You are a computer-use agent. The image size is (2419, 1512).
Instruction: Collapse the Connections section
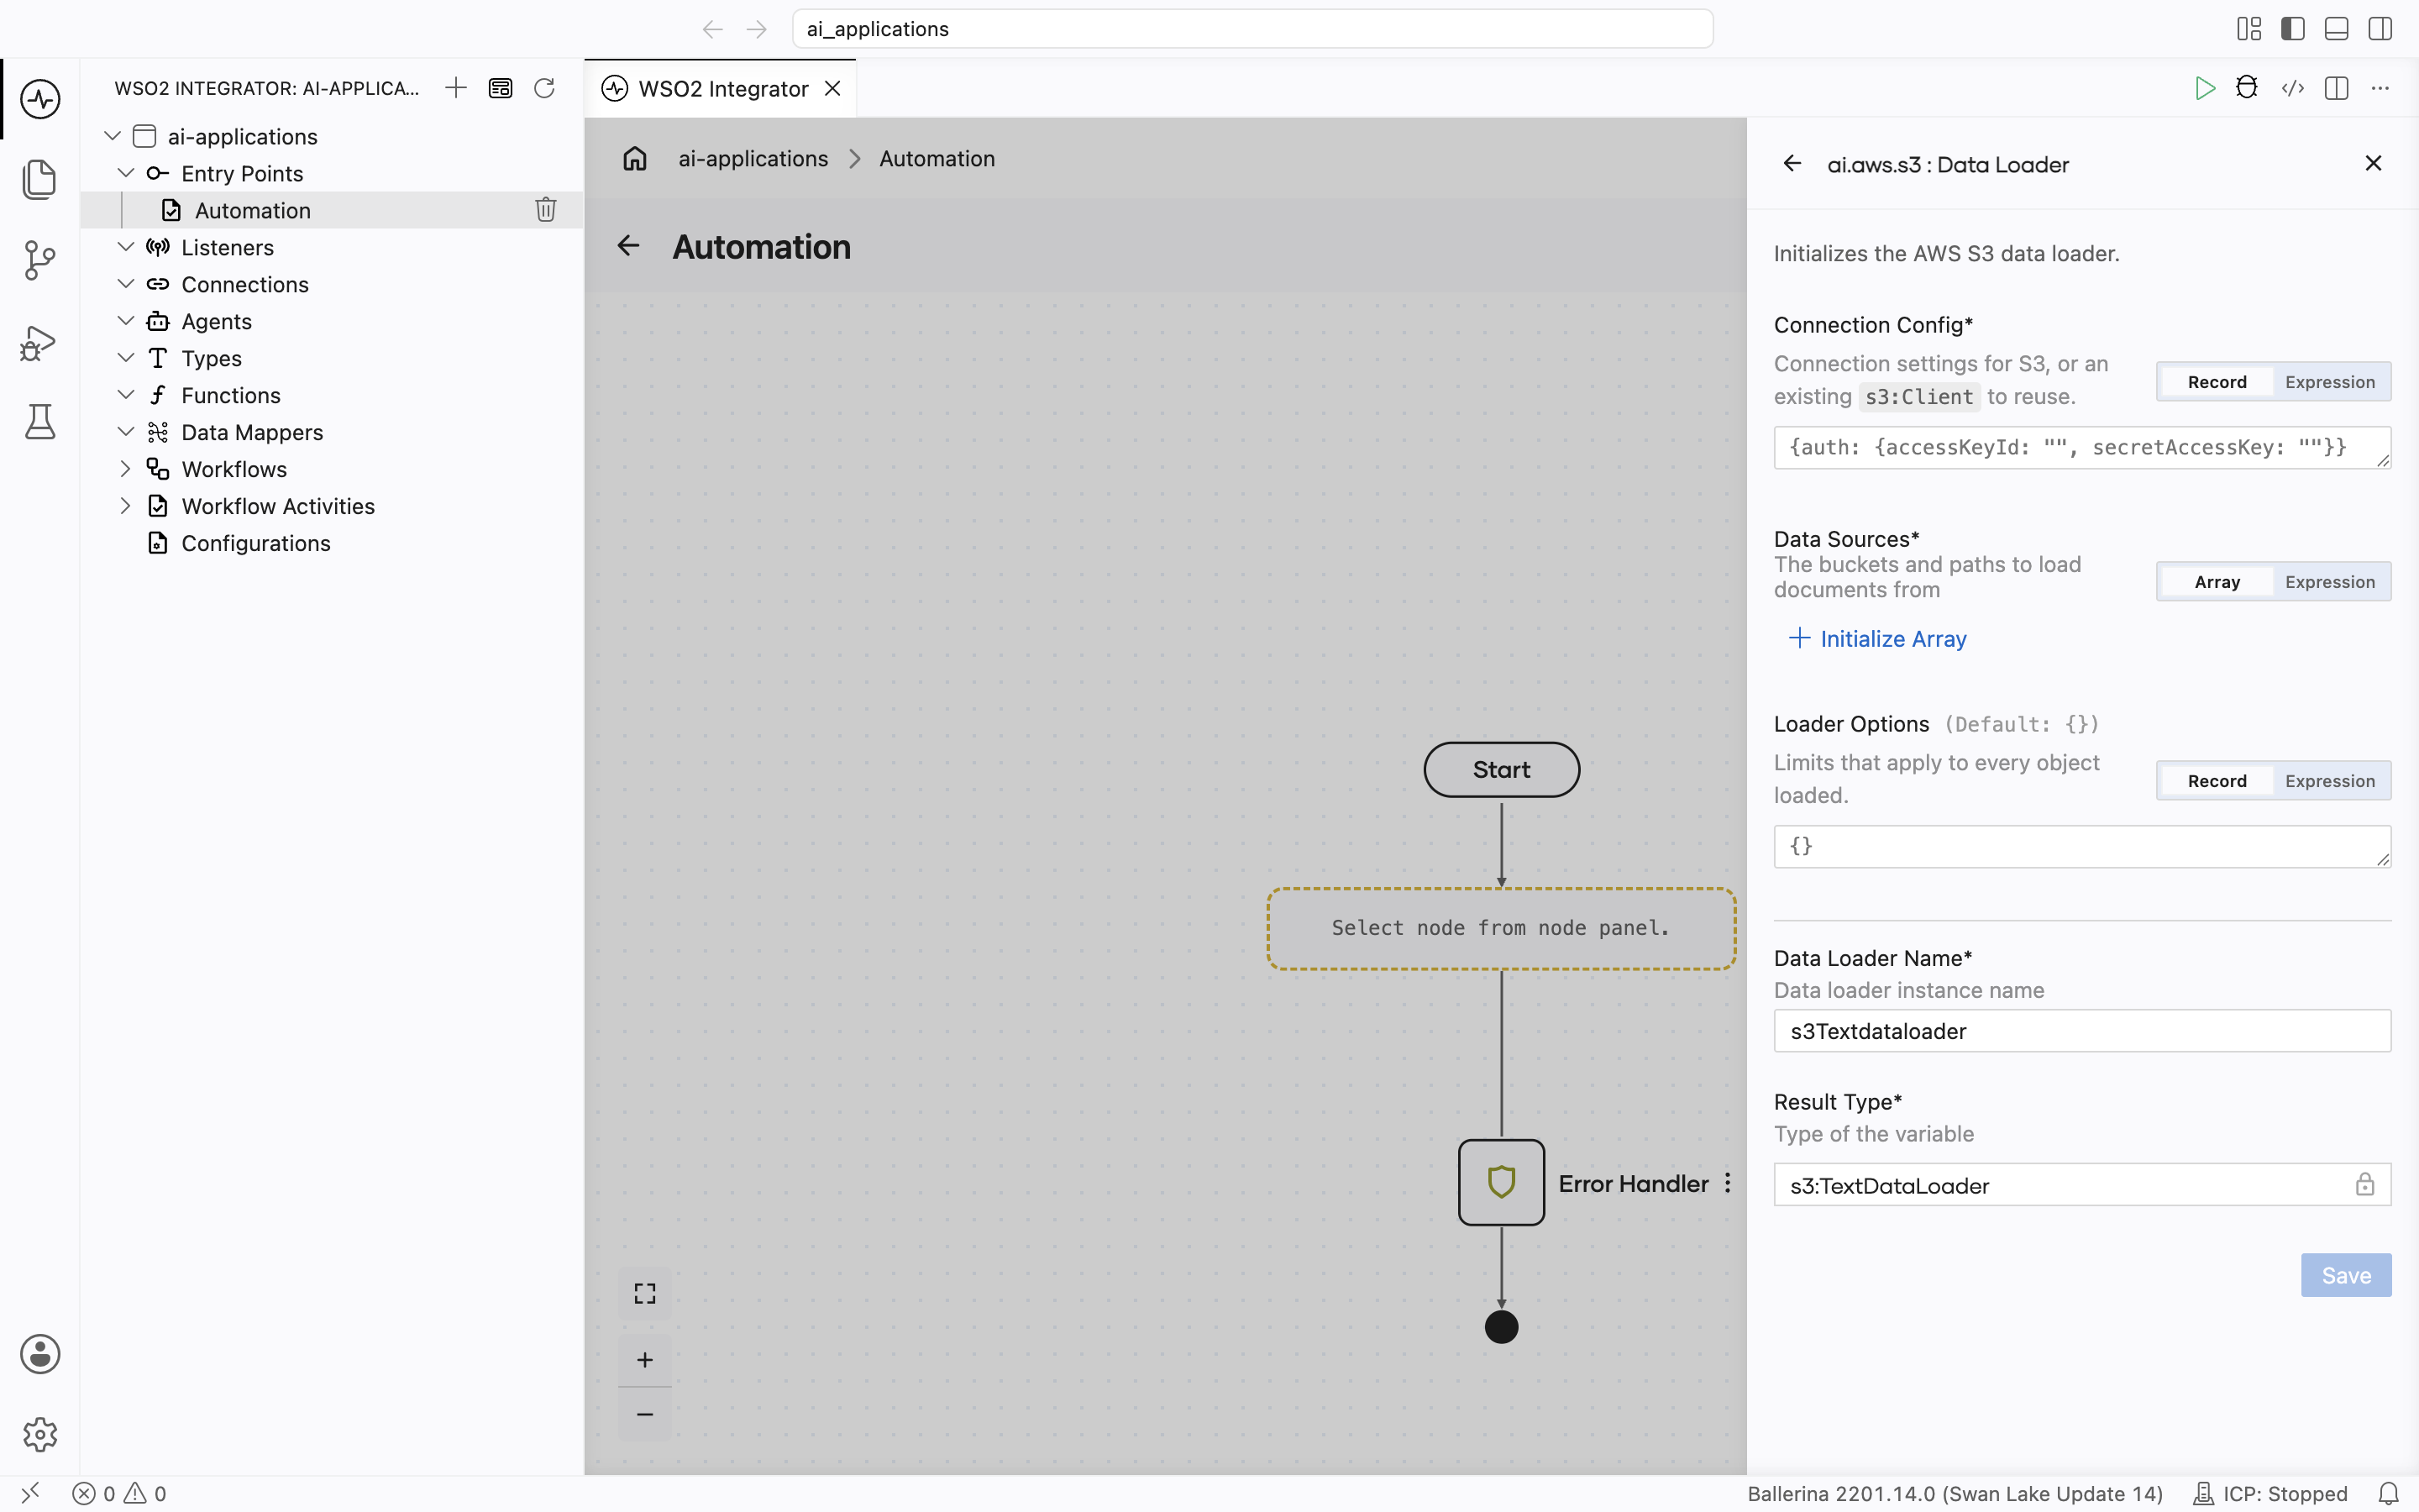coord(126,284)
